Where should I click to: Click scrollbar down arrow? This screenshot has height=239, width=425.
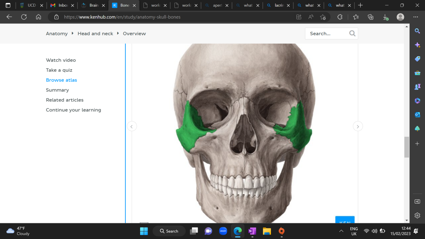tap(407, 220)
